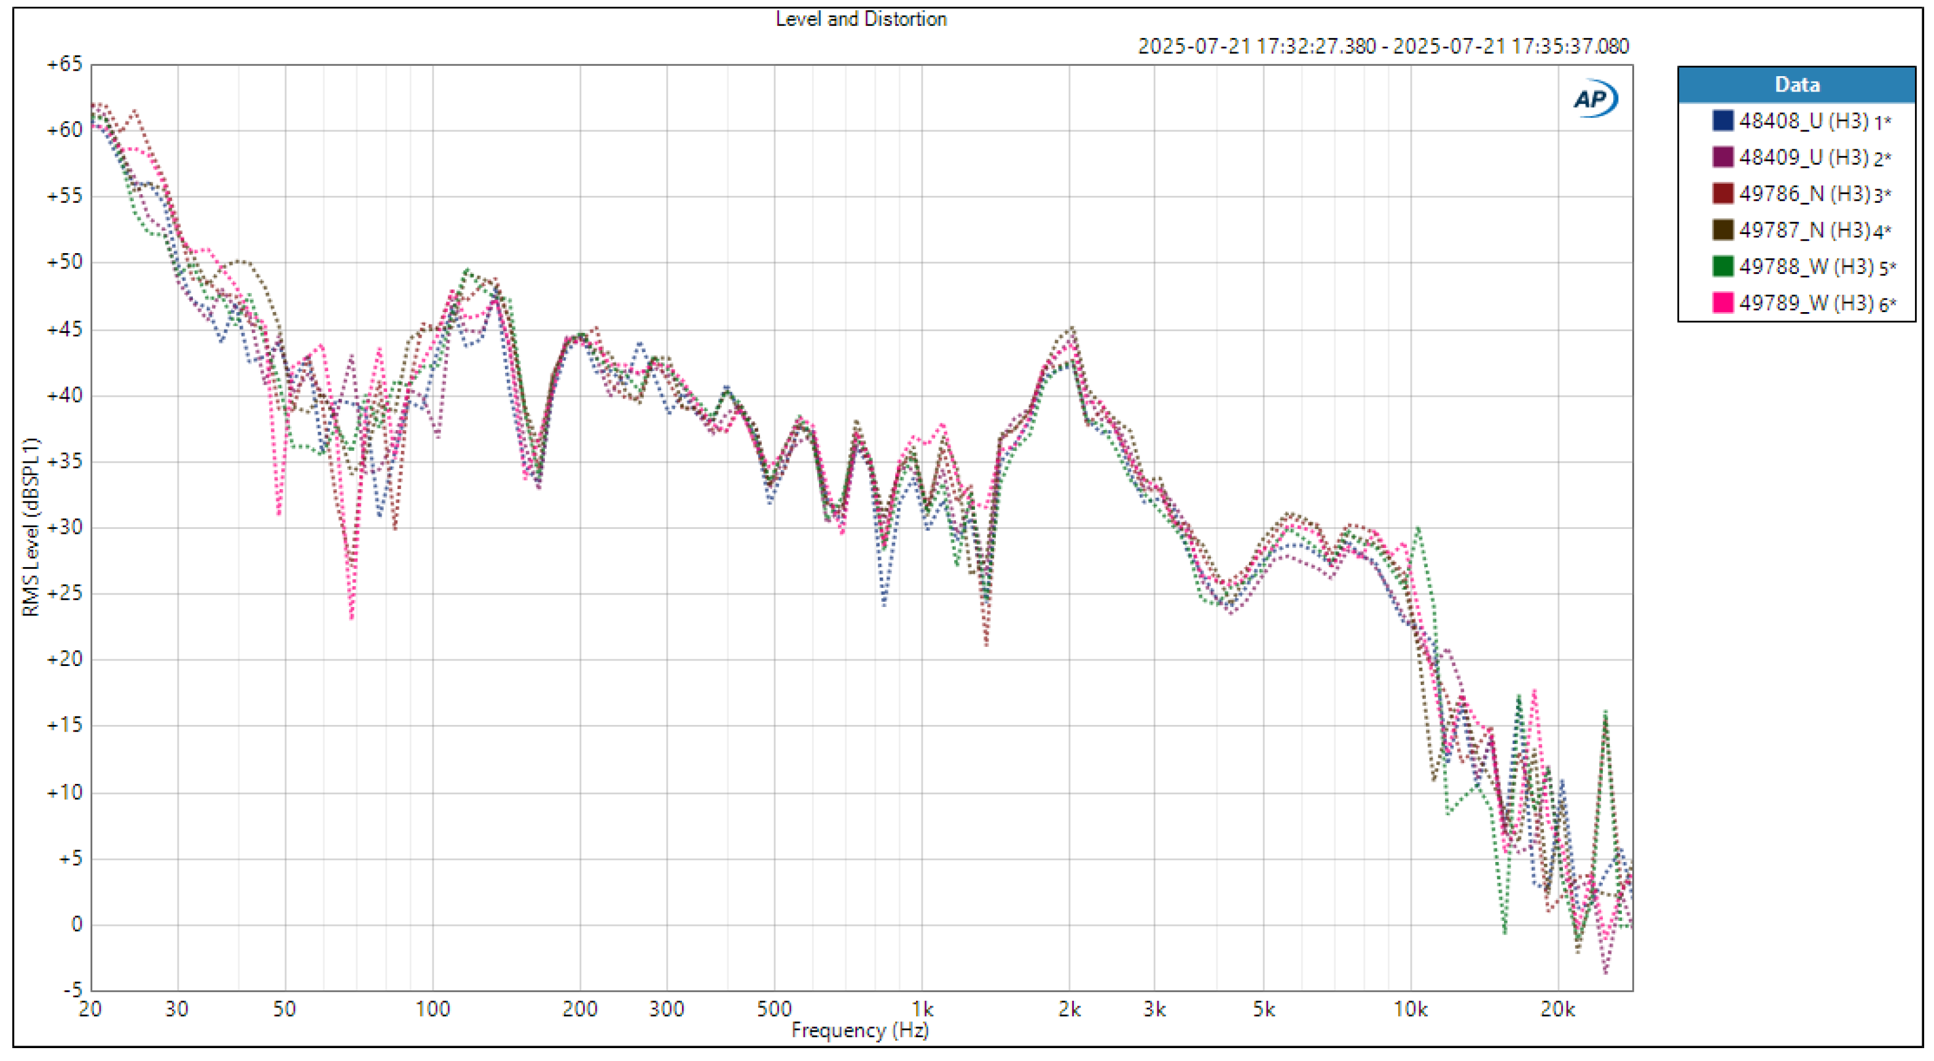Click the red swatch for 49786_N (H3)

(1722, 193)
